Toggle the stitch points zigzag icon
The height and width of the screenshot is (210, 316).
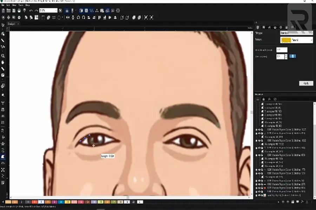click(x=92, y=10)
